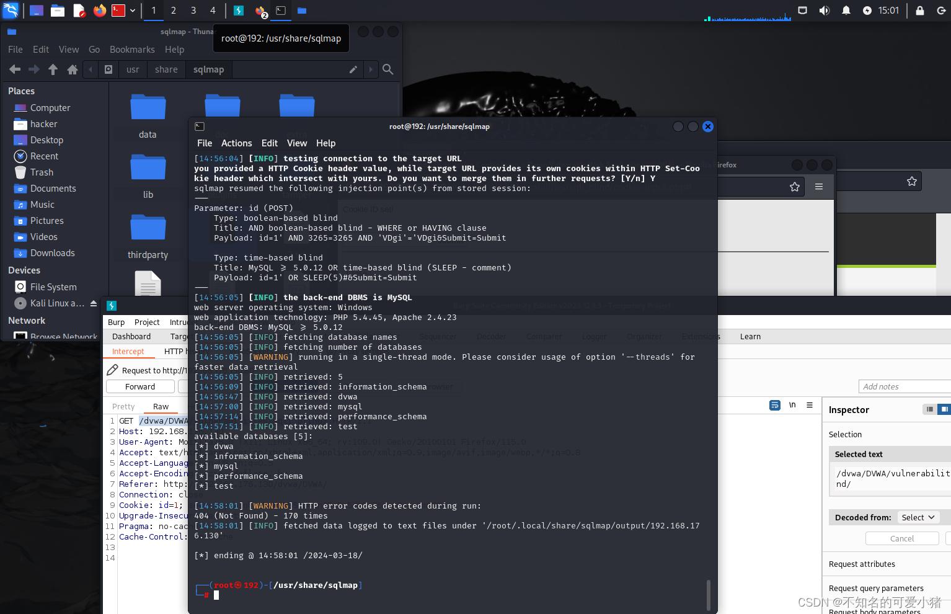
Task: Open the Burp editor hamburger options menu
Action: (x=810, y=405)
